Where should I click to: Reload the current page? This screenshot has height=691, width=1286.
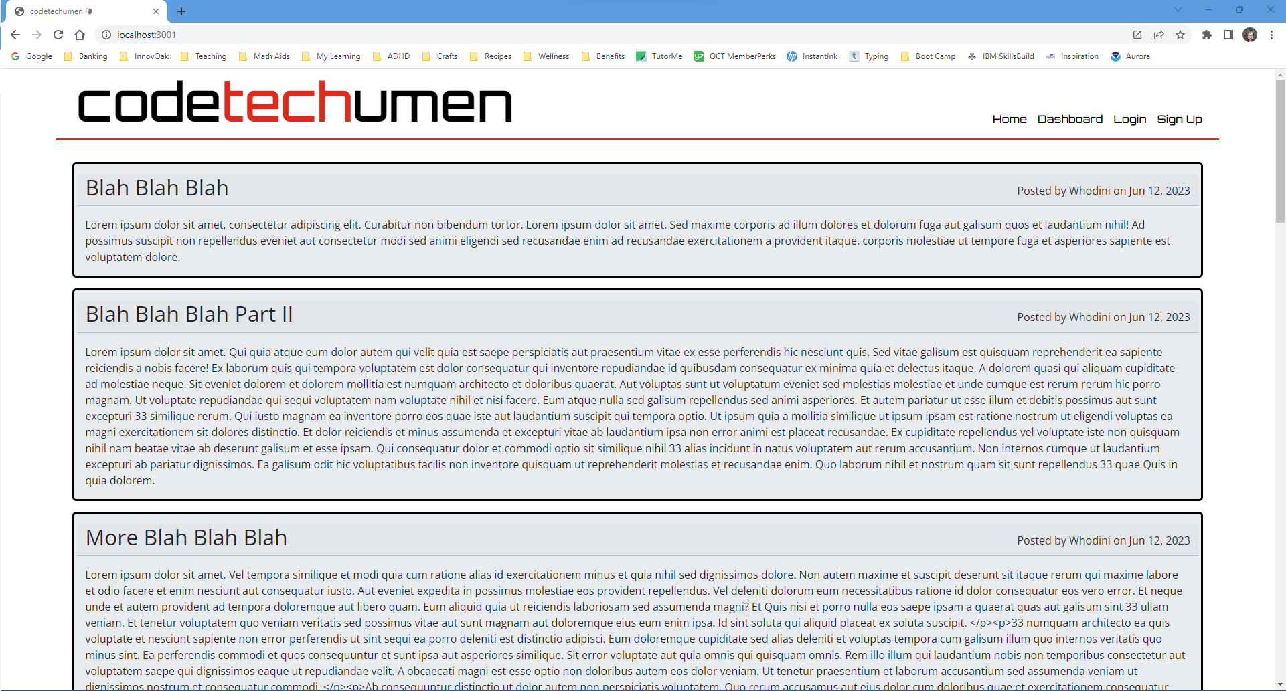click(x=58, y=35)
